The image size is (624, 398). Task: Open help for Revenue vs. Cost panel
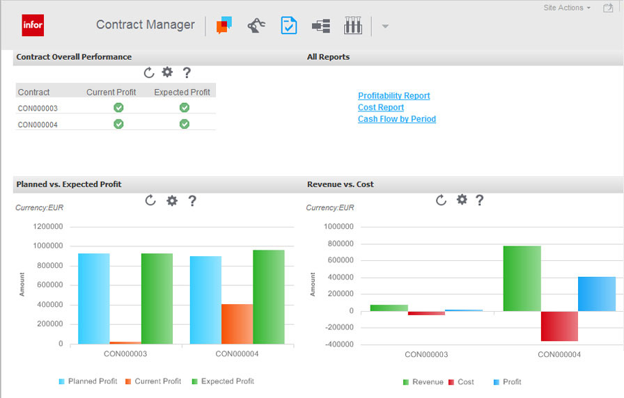point(479,200)
